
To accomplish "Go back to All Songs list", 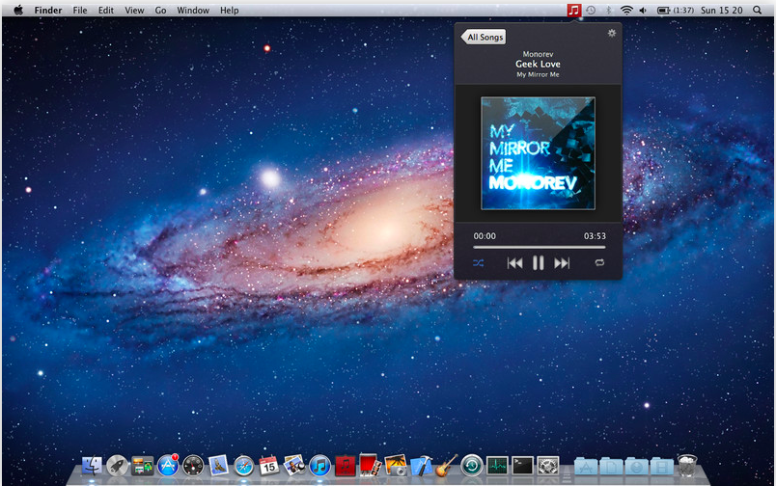I will coord(484,37).
